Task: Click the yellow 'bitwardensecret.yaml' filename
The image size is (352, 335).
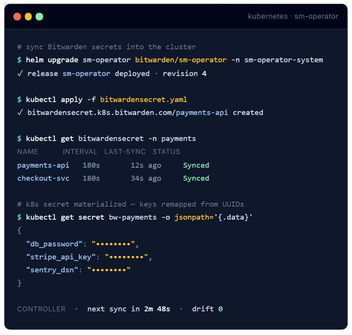Action: click(x=144, y=100)
